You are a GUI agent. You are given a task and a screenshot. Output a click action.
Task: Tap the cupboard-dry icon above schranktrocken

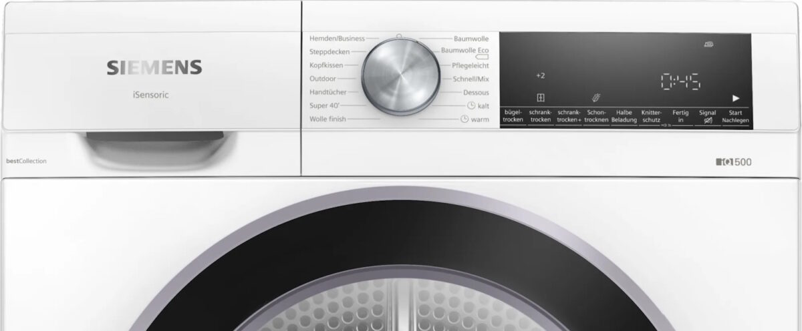[540, 97]
